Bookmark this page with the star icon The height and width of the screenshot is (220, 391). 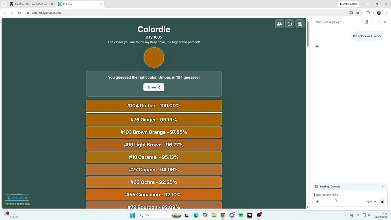pyautogui.click(x=358, y=13)
